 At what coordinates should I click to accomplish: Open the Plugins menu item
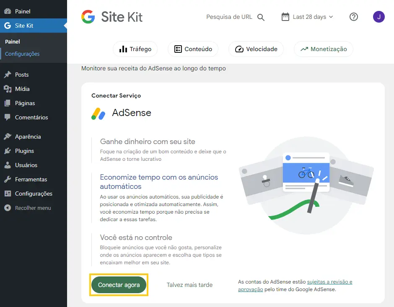(x=34, y=151)
